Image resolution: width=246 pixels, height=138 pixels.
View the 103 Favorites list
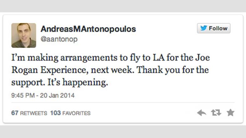click(x=70, y=113)
